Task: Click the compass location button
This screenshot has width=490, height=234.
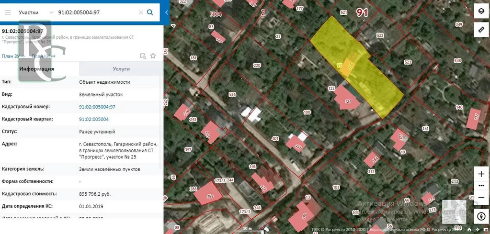Action: [481, 216]
